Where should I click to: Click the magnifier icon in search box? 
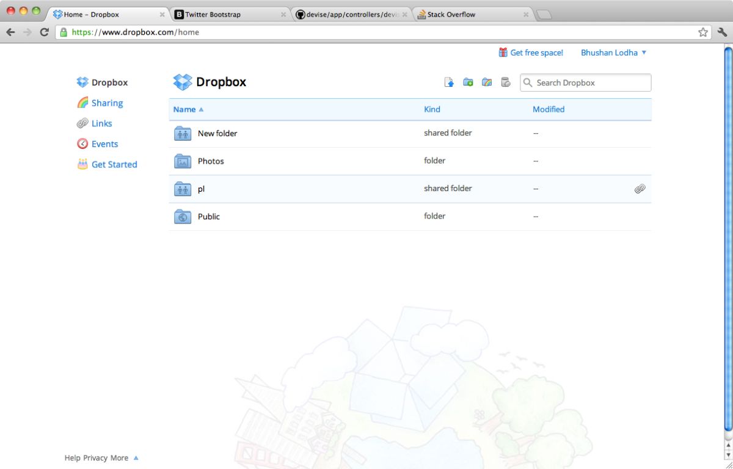(x=528, y=82)
